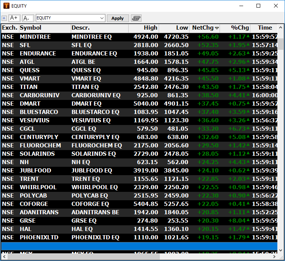This screenshot has width=285, height=261.
Task: Decrease font size with A- button
Action: [x=28, y=18]
